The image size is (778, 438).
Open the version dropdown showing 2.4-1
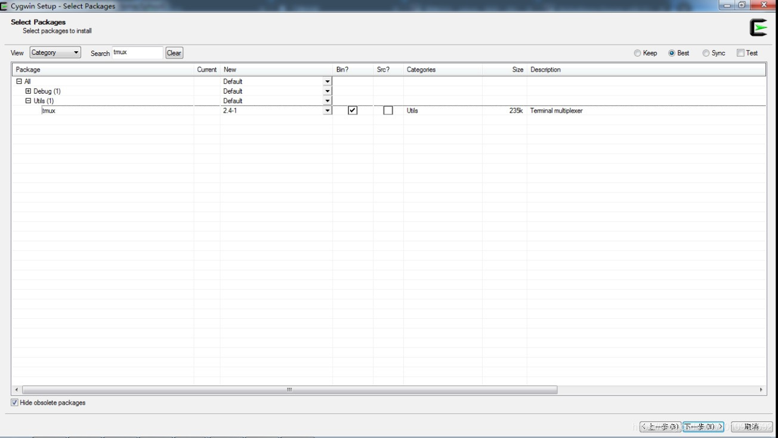tap(327, 110)
